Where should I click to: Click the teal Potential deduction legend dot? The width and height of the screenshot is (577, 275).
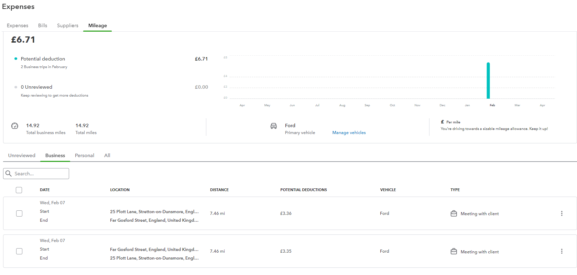coord(16,59)
